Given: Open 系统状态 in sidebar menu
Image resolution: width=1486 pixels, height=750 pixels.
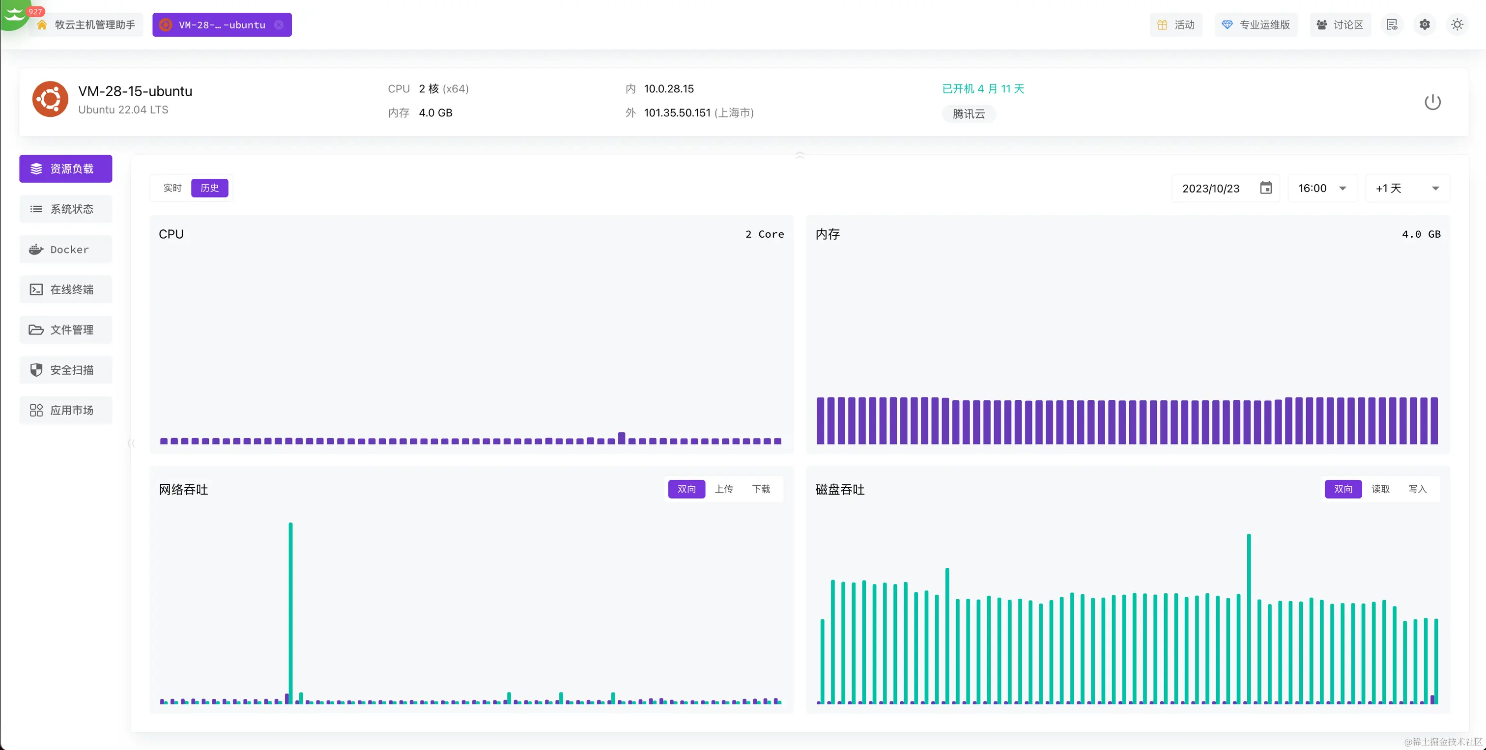Looking at the screenshot, I should (x=66, y=209).
